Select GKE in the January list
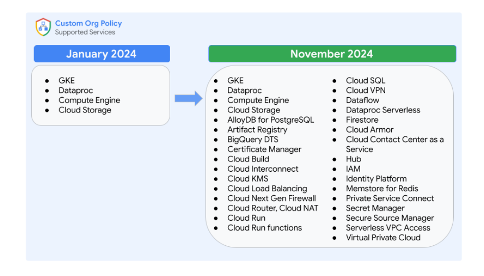The height and width of the screenshot is (276, 484). [x=67, y=81]
